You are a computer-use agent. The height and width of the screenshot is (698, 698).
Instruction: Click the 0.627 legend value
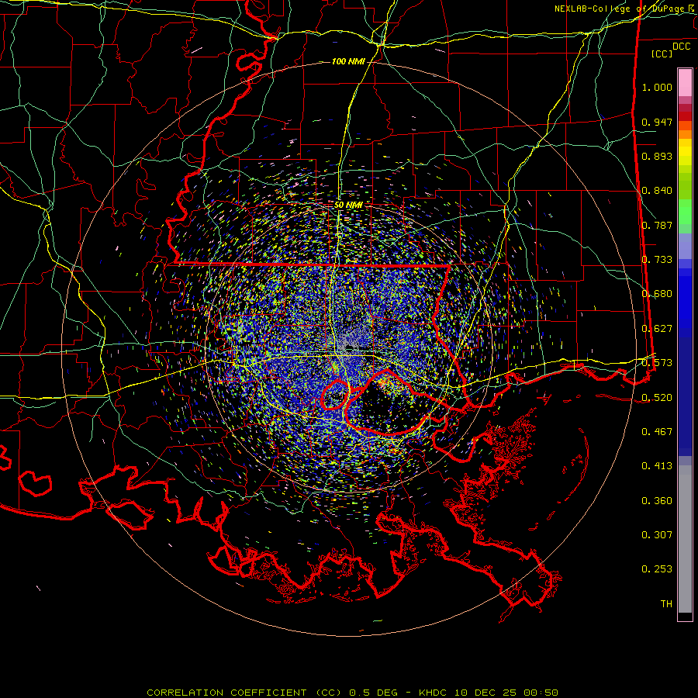tap(657, 329)
